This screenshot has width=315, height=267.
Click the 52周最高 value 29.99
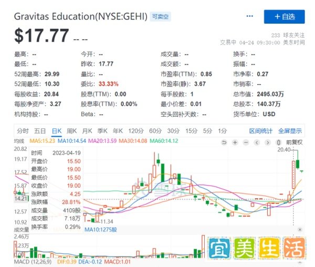(x=52, y=74)
